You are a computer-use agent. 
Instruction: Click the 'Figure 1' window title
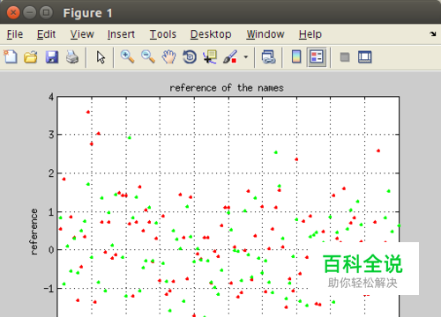click(87, 13)
